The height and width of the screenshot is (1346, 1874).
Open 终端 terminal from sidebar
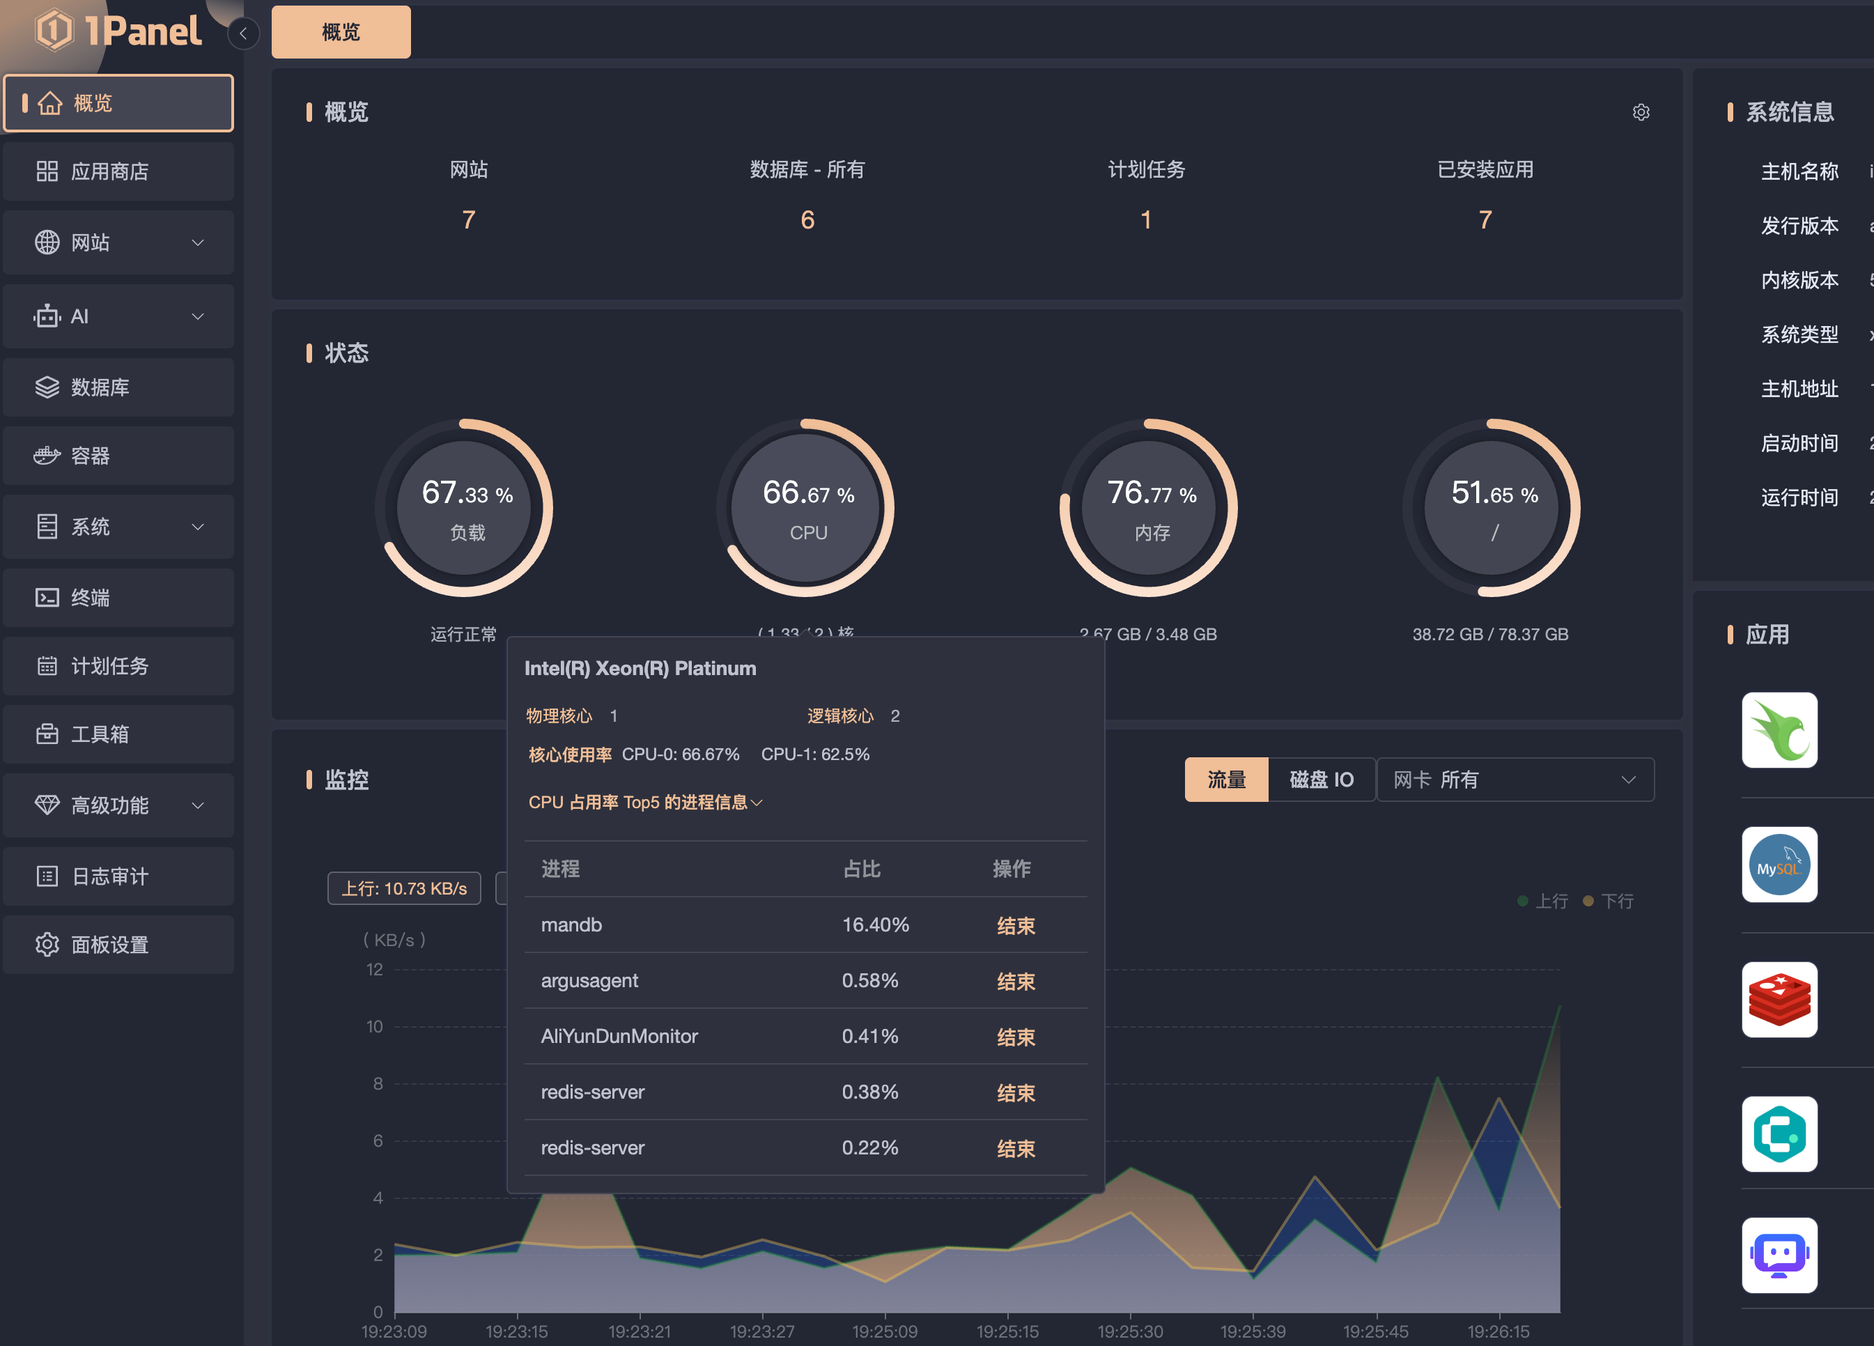pos(91,597)
